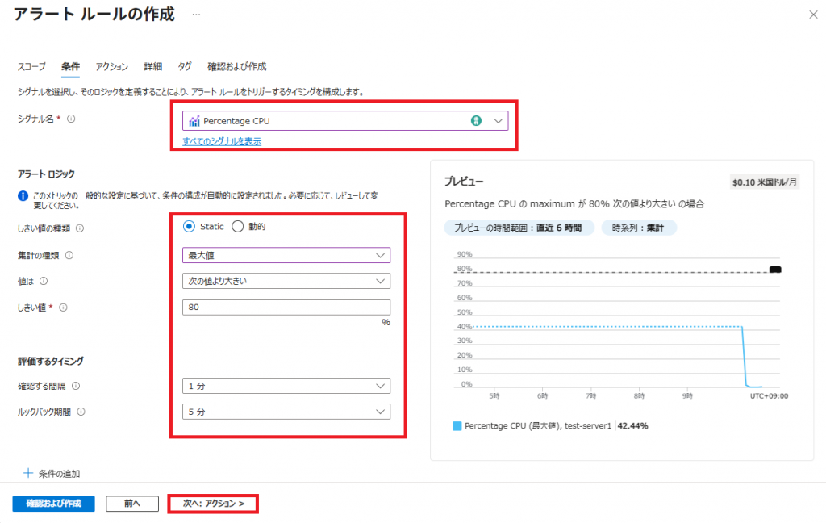Open the 次の値より大きい operator dropdown
Screen dimensions: 826x523
(x=286, y=281)
